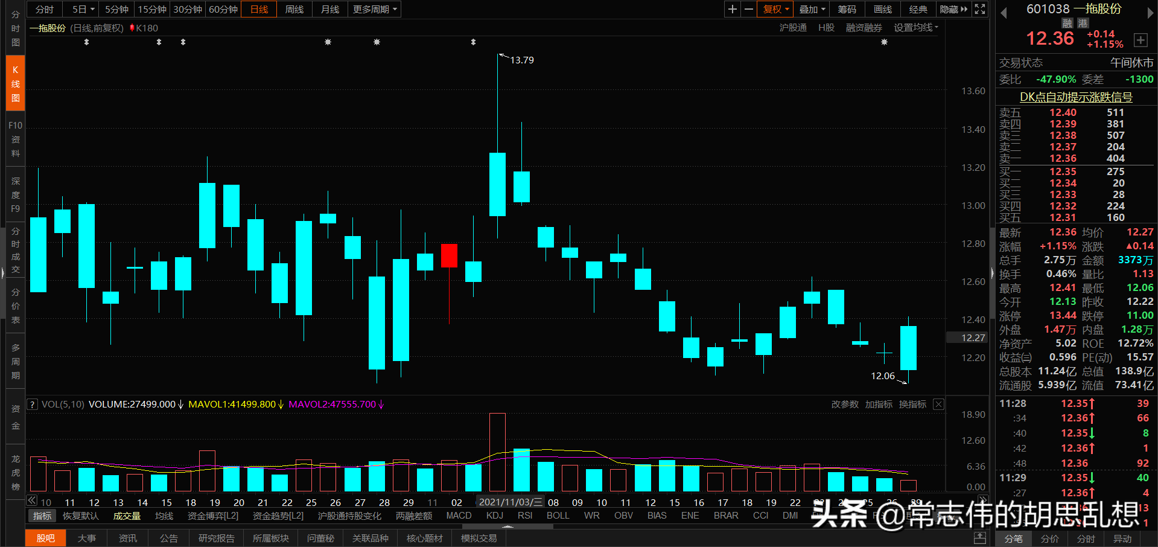Toggle the 融 margin trading marker

[1066, 22]
